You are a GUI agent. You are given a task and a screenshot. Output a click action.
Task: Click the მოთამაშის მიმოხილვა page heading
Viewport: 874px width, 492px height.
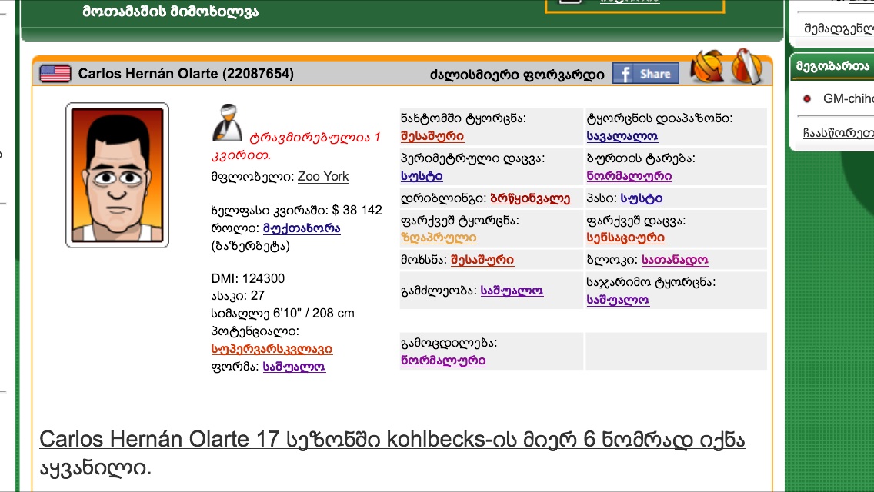(171, 11)
